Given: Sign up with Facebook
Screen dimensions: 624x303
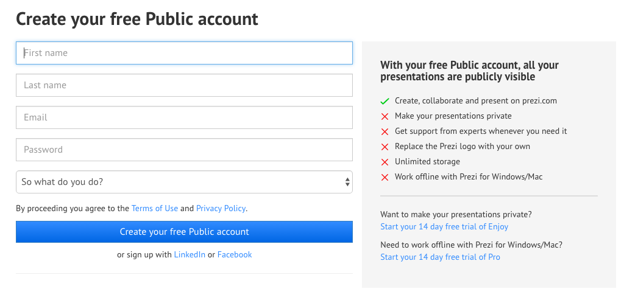Looking at the screenshot, I should point(235,254).
